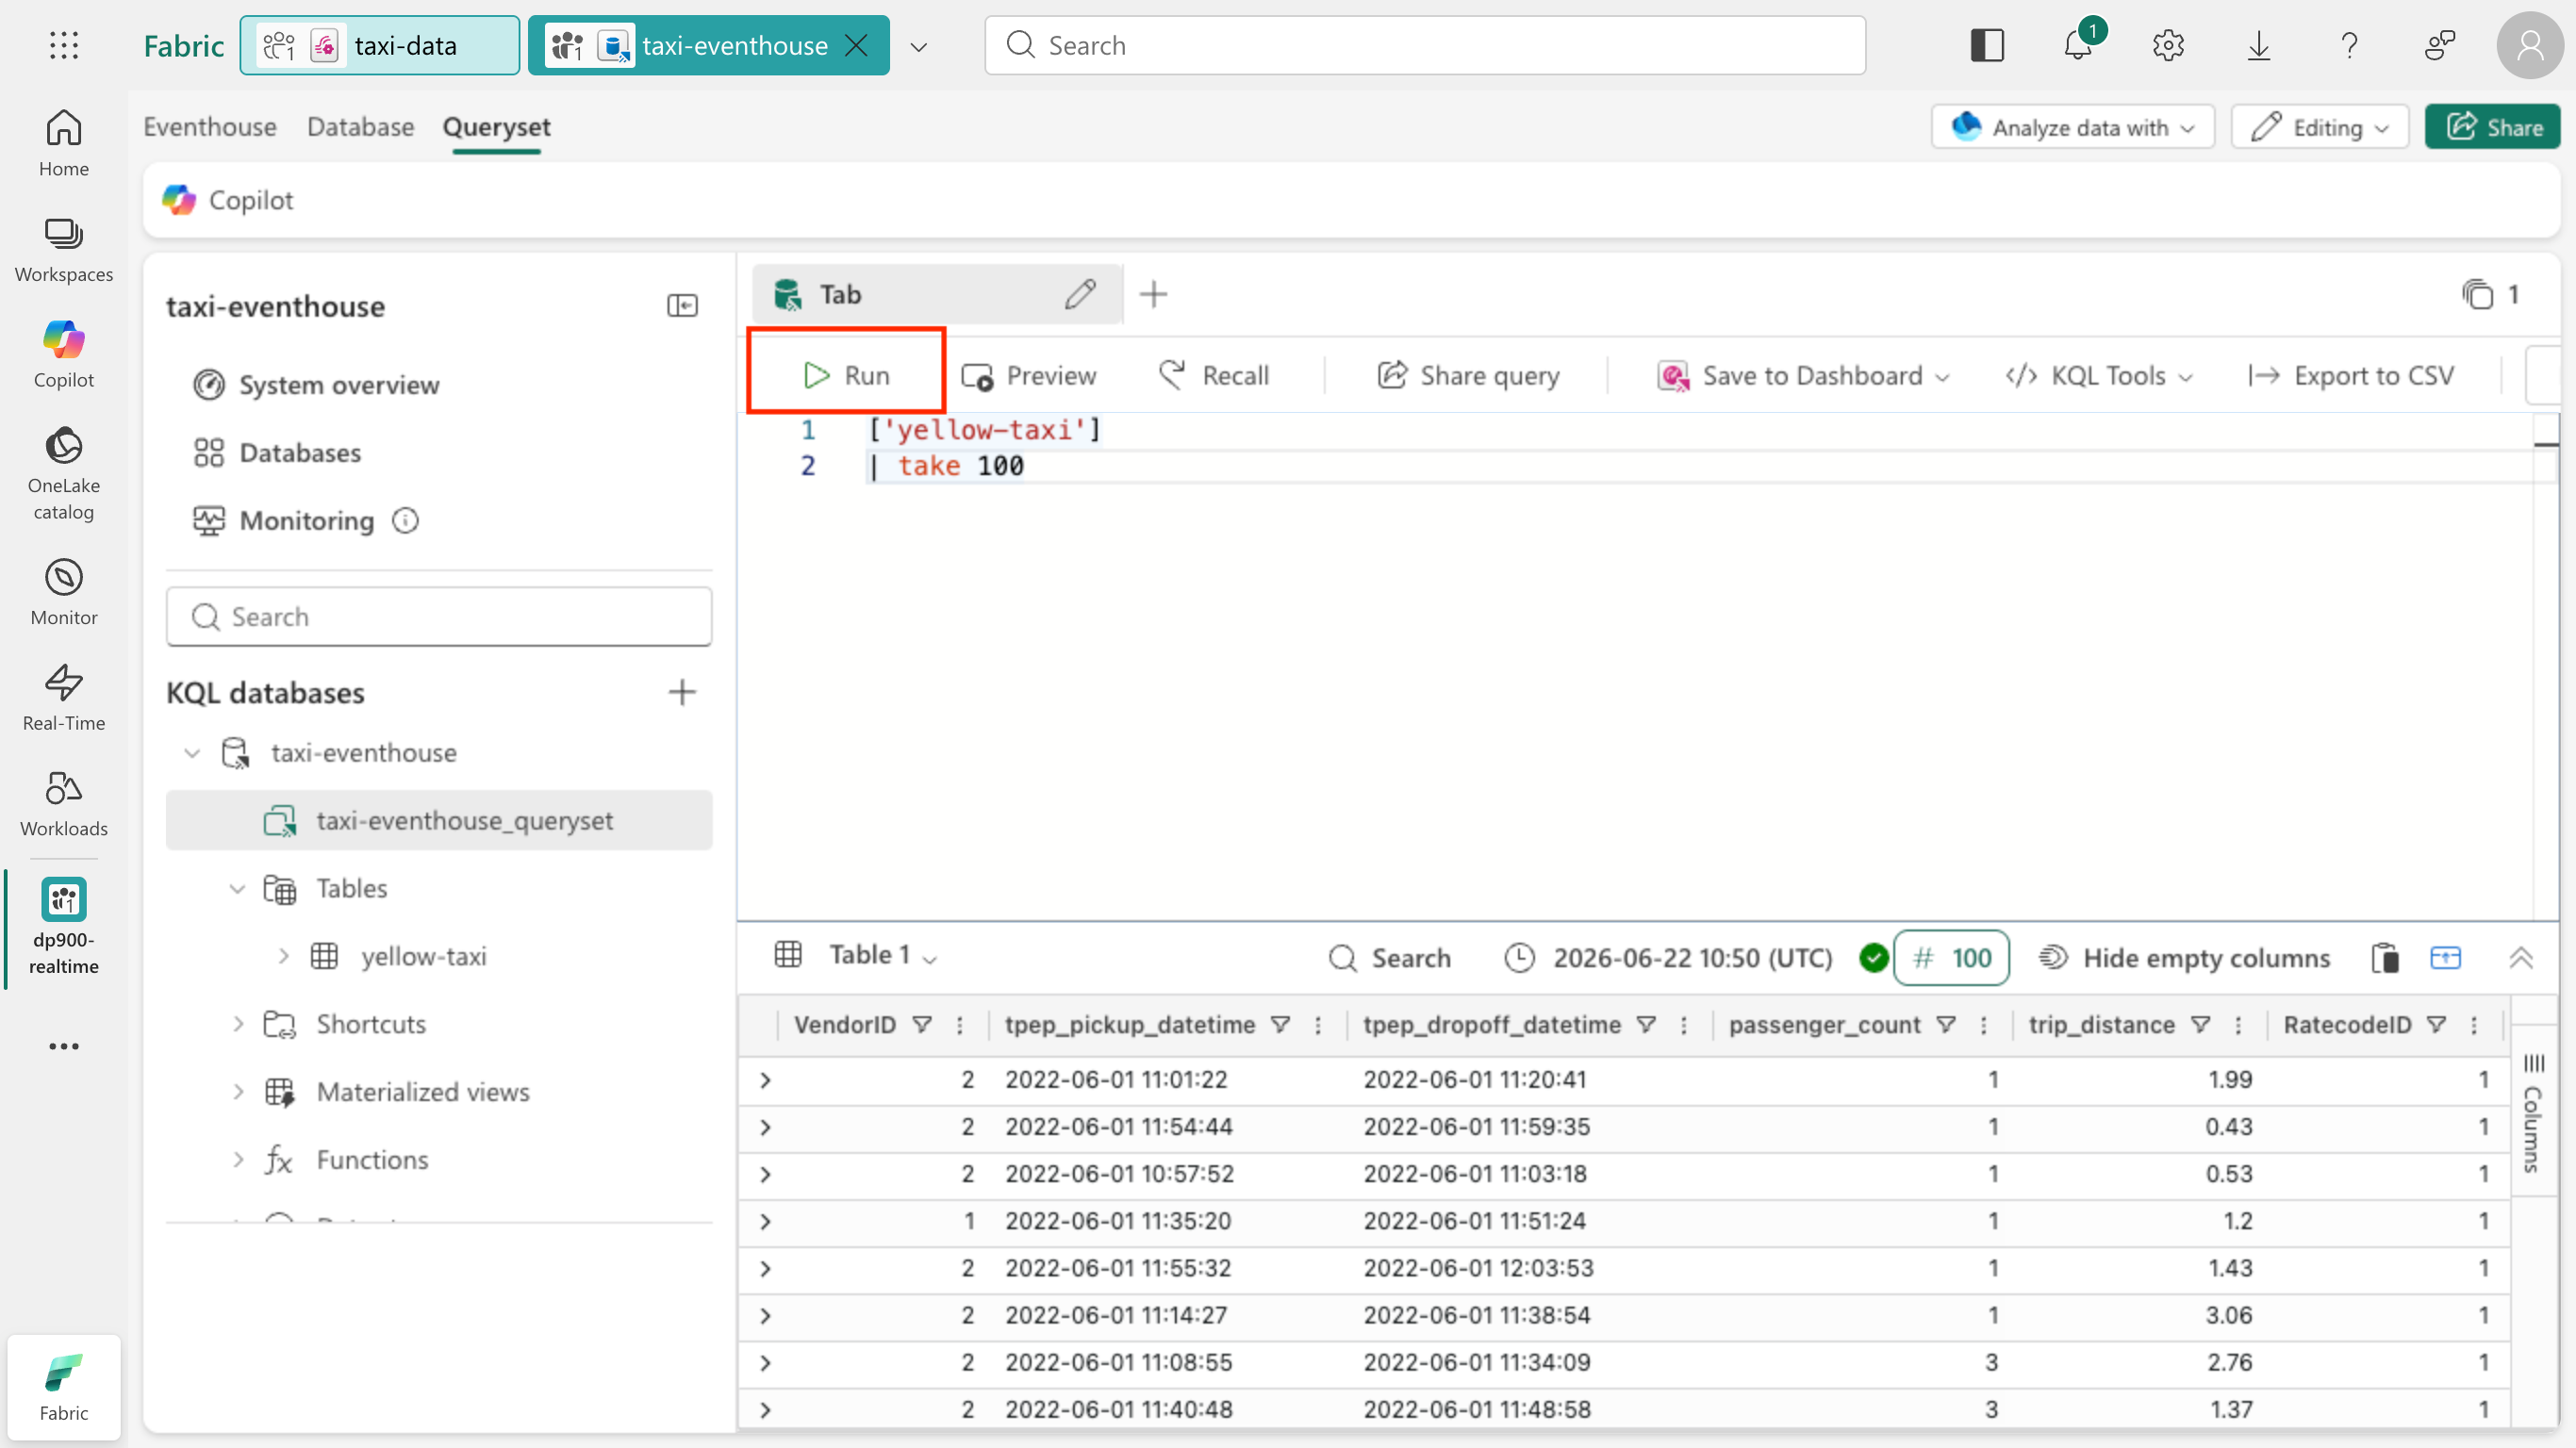
Task: Open Workloads in sidebar
Action: pyautogui.click(x=64, y=803)
